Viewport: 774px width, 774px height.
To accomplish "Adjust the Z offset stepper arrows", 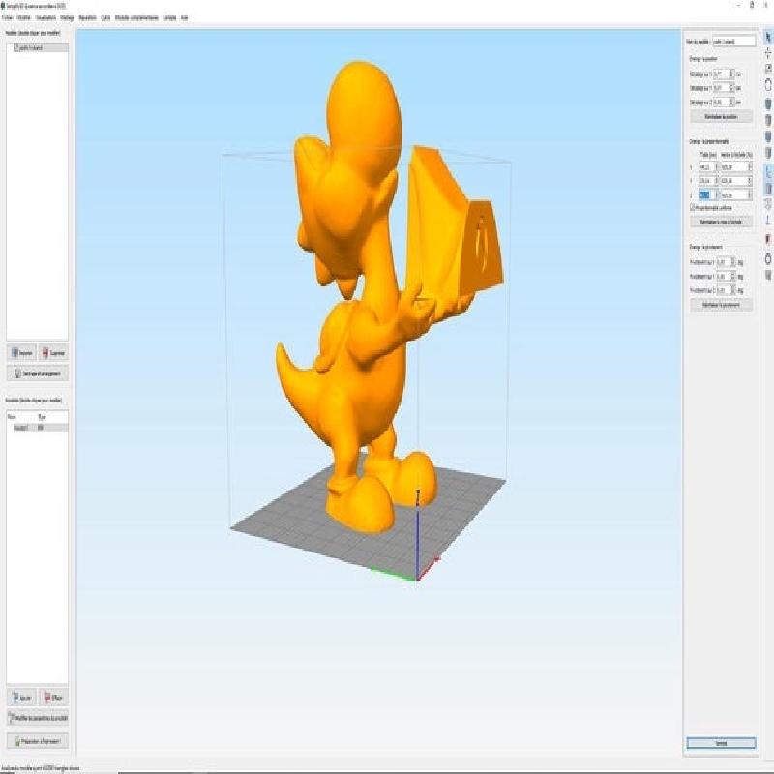I will [732, 103].
